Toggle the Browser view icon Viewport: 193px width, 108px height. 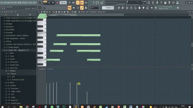pos(135,8)
